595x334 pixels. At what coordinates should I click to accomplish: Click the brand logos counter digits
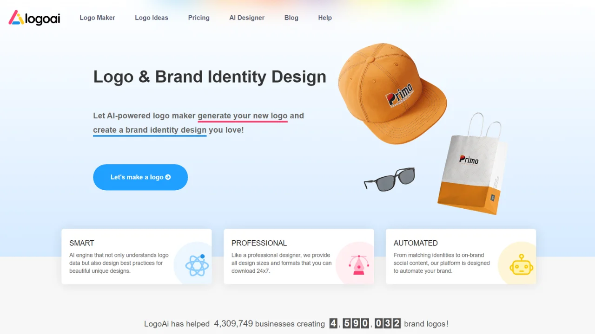click(x=365, y=324)
